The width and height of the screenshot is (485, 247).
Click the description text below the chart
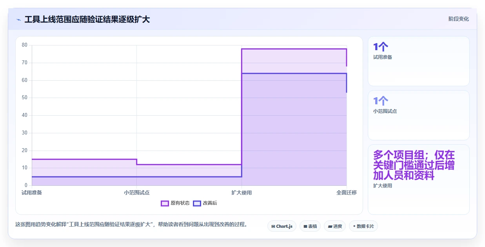coord(131,225)
